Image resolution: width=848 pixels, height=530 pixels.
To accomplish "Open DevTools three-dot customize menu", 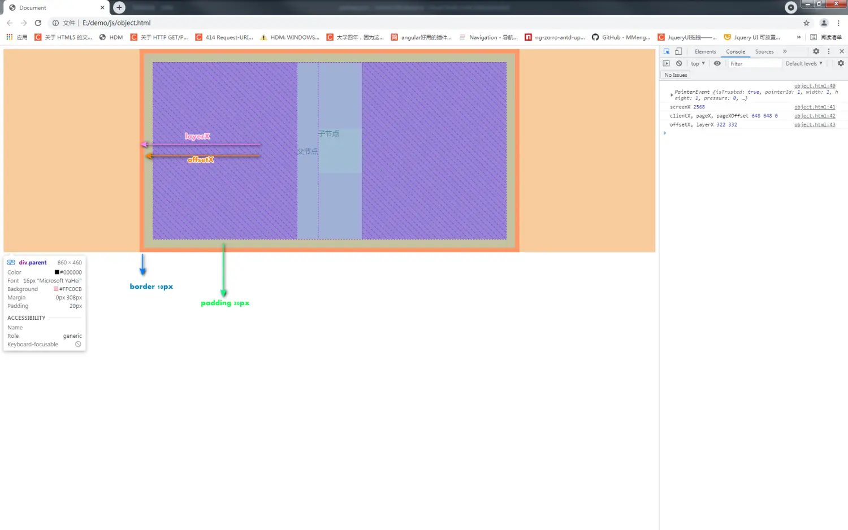I will (x=829, y=51).
